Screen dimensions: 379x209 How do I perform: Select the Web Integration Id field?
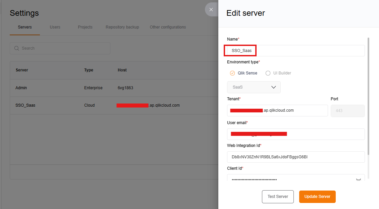(x=296, y=157)
